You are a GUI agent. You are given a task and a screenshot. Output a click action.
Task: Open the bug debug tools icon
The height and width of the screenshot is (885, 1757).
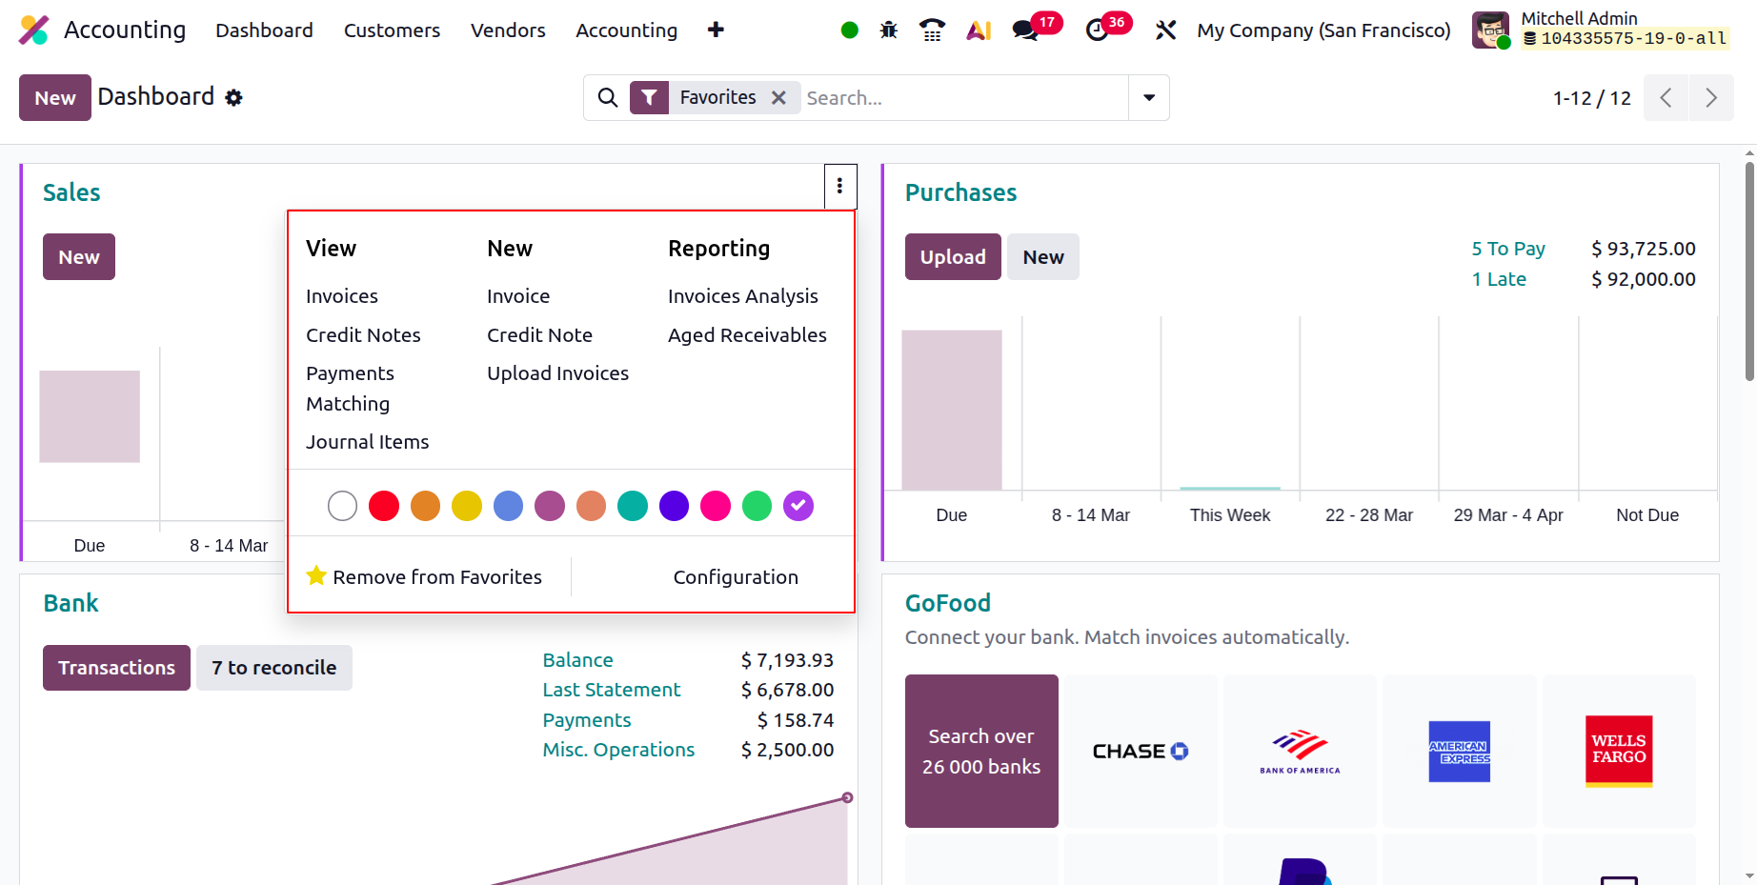(x=889, y=30)
